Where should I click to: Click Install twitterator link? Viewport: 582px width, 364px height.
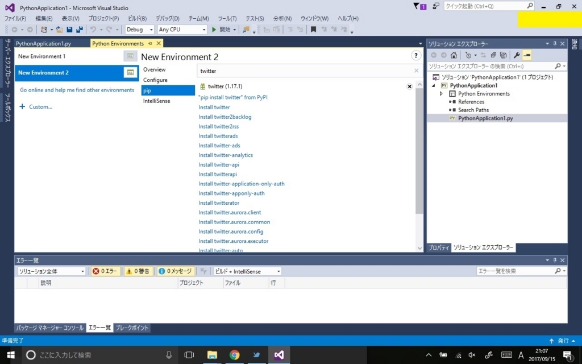point(219,203)
